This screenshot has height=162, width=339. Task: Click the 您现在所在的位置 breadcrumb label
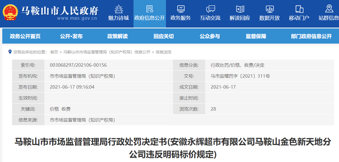tap(30, 52)
